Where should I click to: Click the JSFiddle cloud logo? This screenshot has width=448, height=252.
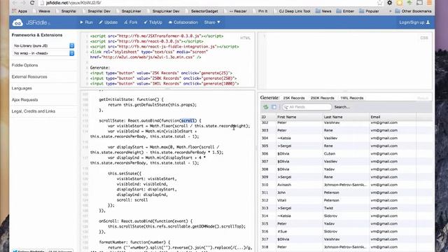(17, 22)
